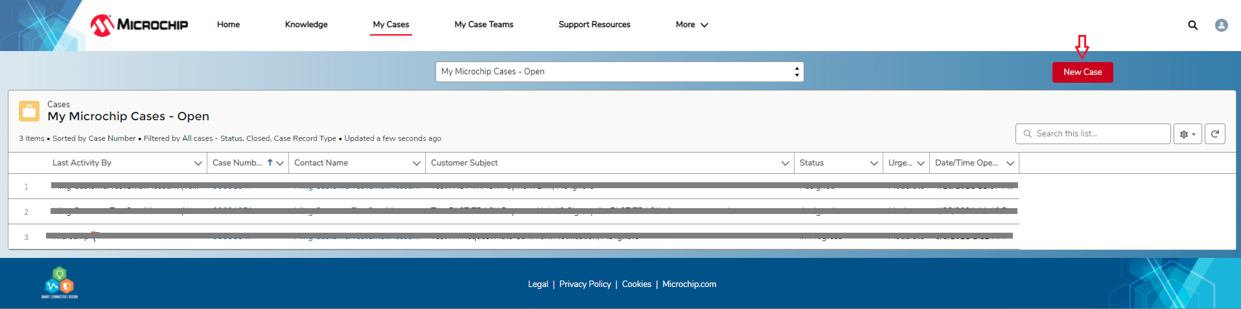Expand Customer Subject column menu

[785, 164]
